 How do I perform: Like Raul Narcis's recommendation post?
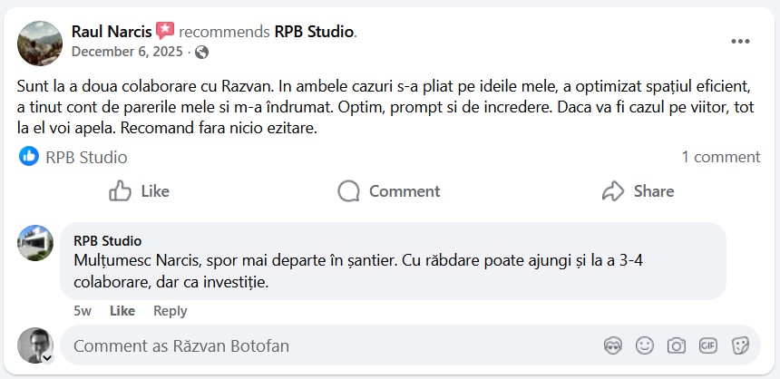pyautogui.click(x=140, y=191)
